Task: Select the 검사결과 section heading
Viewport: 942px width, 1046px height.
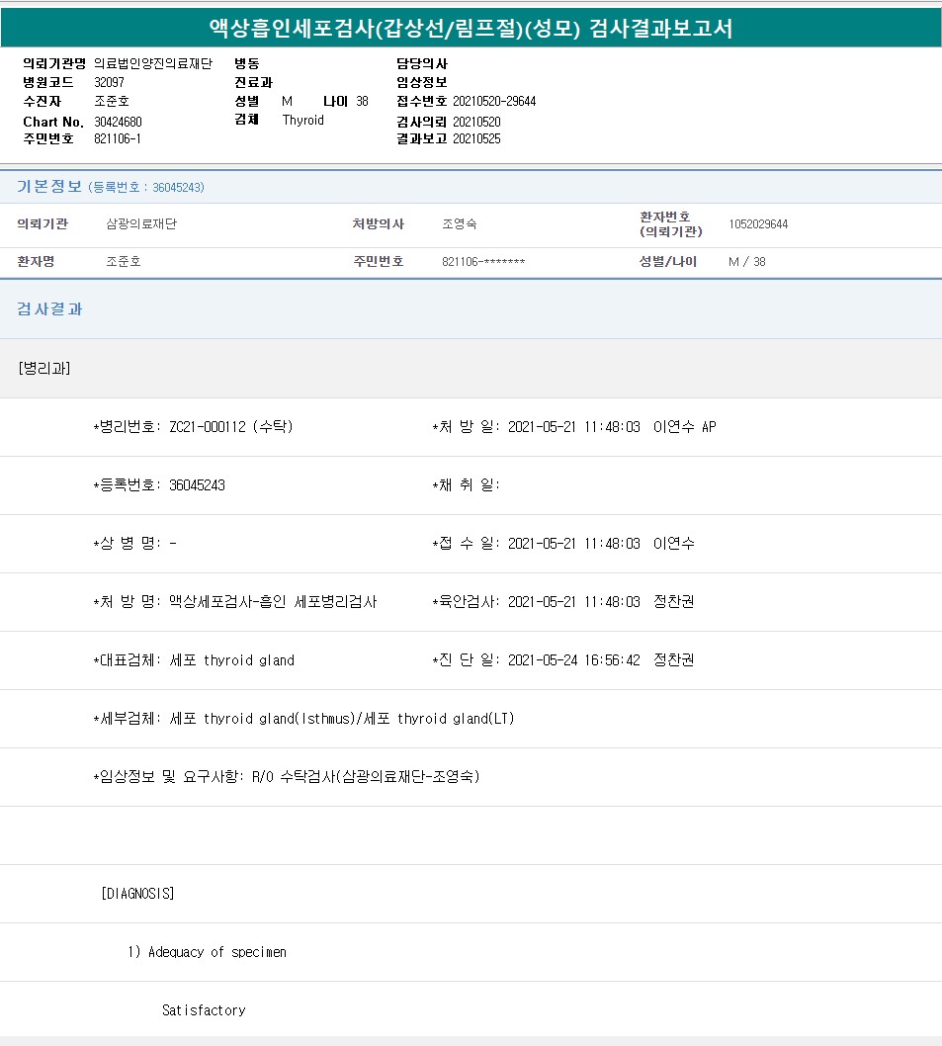Action: click(x=49, y=309)
